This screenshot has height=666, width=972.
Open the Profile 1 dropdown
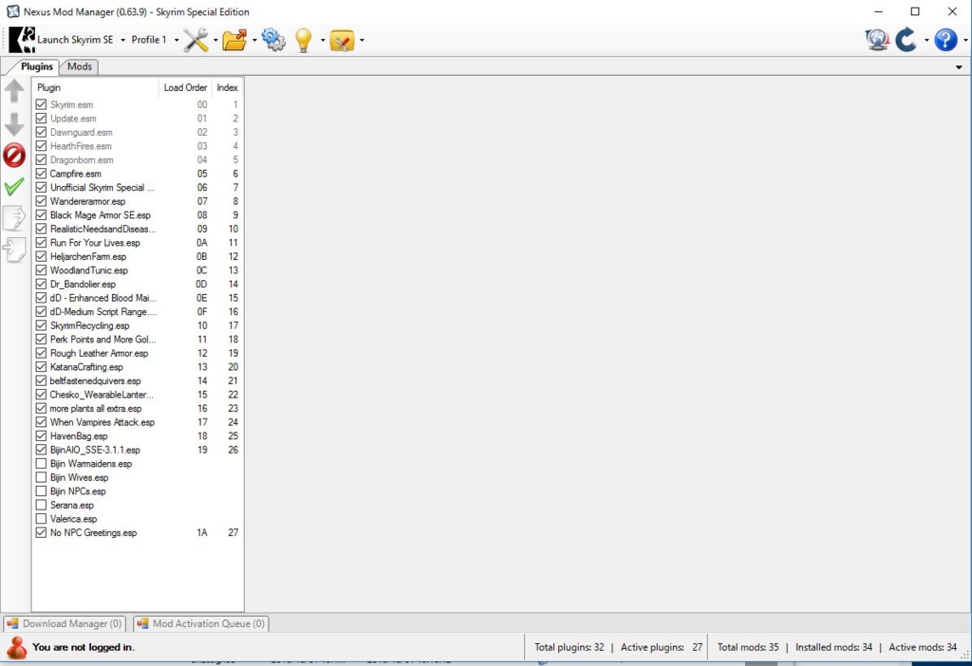point(155,40)
